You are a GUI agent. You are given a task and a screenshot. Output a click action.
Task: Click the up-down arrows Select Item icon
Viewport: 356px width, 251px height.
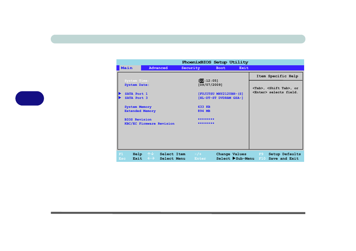[x=151, y=154]
